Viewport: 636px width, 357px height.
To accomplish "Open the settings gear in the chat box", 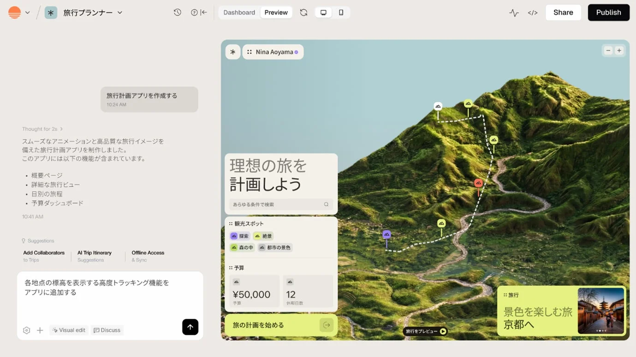I will [x=26, y=330].
